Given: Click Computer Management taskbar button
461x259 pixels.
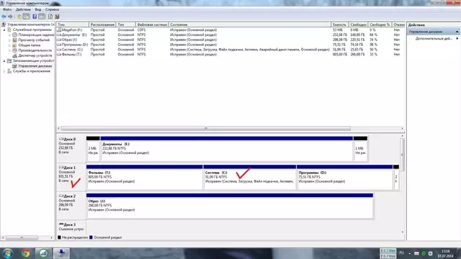Looking at the screenshot, I should [x=61, y=253].
